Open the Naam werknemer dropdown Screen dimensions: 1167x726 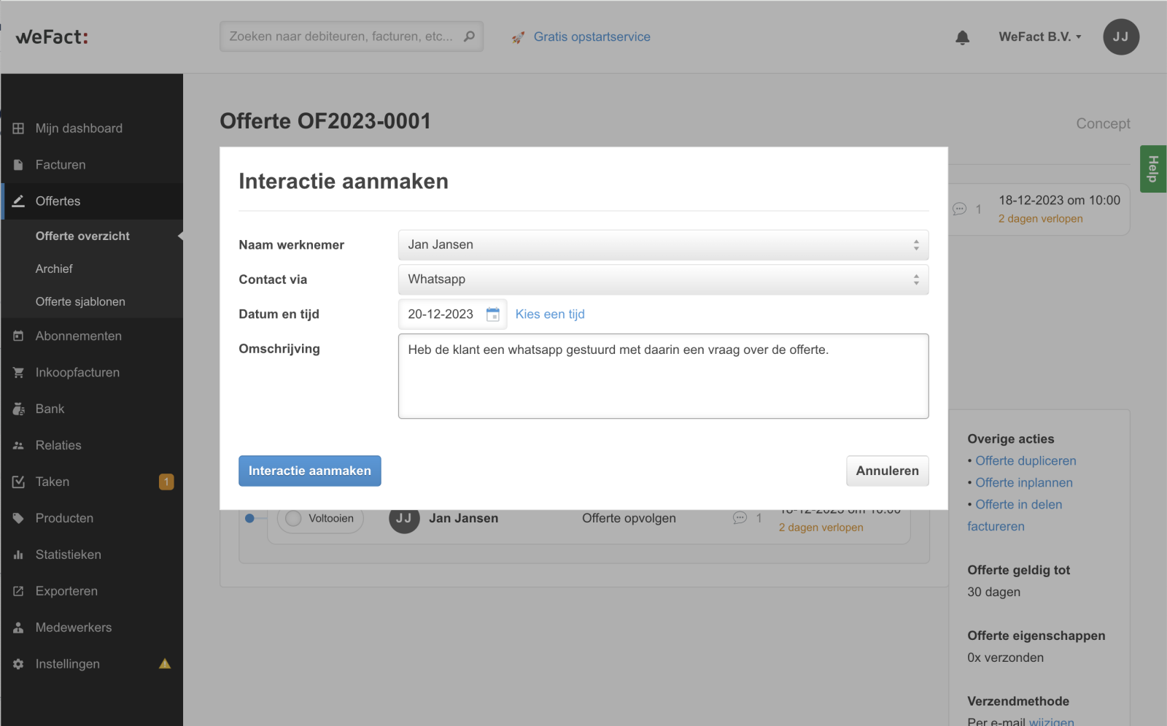(x=663, y=245)
